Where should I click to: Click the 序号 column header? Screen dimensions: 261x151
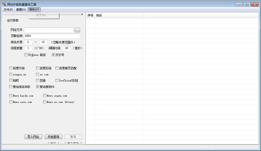click(90, 15)
